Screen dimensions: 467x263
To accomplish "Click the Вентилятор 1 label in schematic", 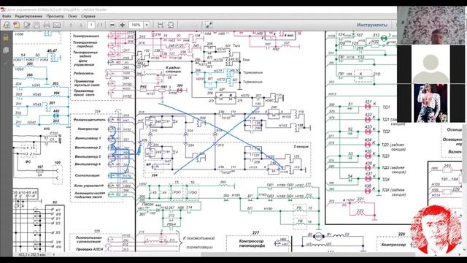I will 88,138.
